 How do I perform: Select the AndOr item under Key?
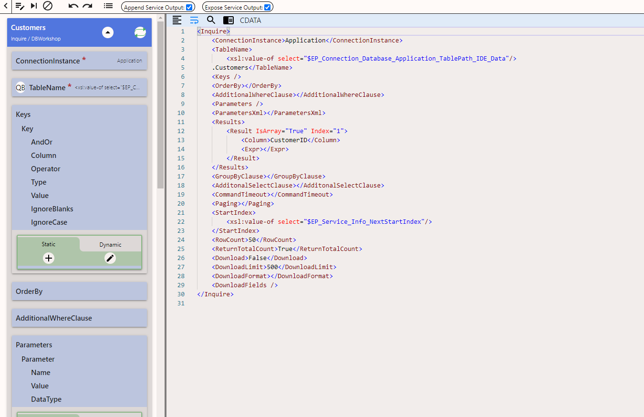(42, 142)
